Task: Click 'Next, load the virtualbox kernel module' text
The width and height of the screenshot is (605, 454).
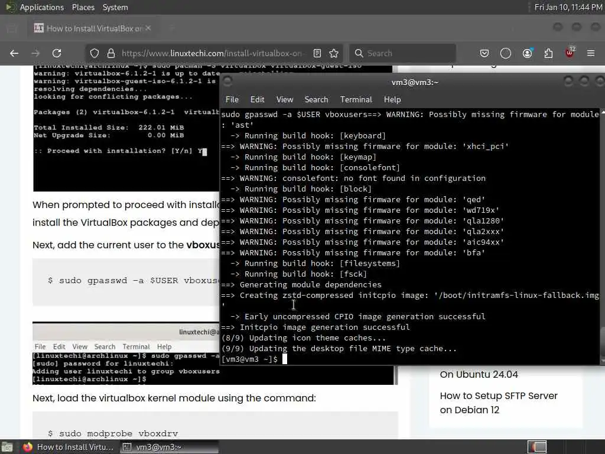Action: [174, 398]
